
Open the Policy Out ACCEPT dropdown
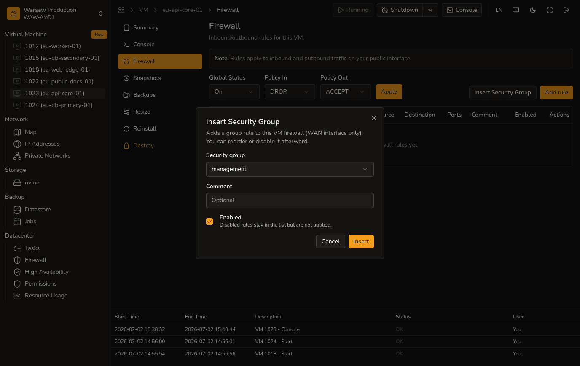click(x=346, y=92)
